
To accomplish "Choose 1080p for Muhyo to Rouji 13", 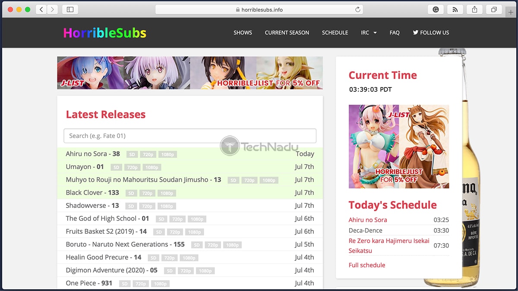I will tap(269, 180).
